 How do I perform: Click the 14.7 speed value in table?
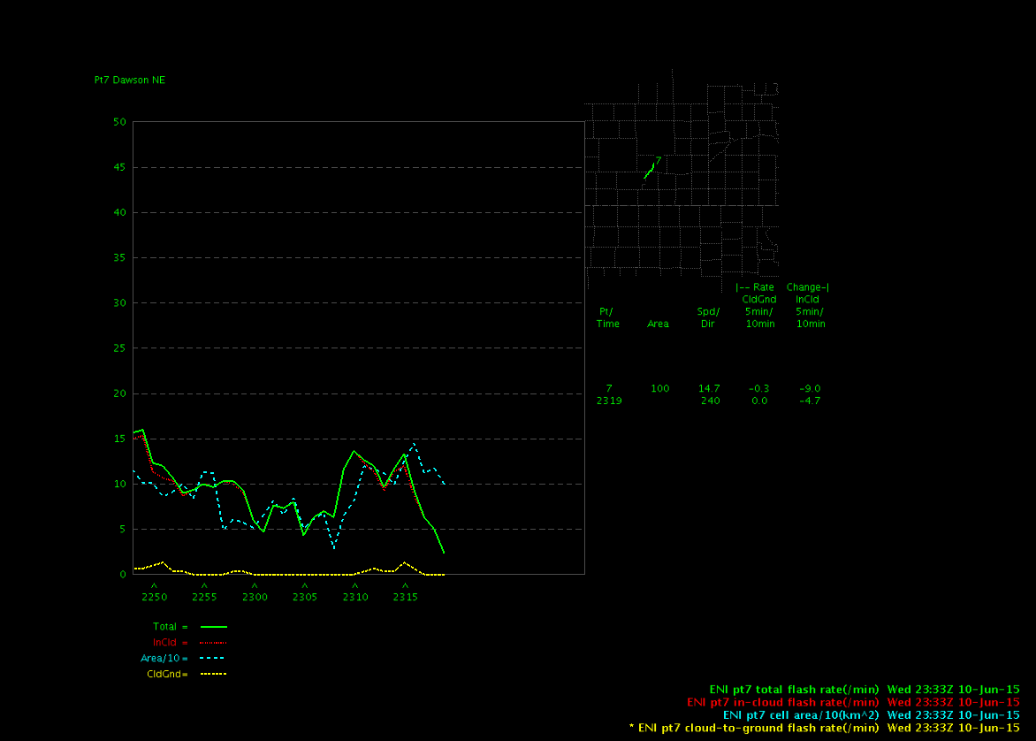pos(708,389)
